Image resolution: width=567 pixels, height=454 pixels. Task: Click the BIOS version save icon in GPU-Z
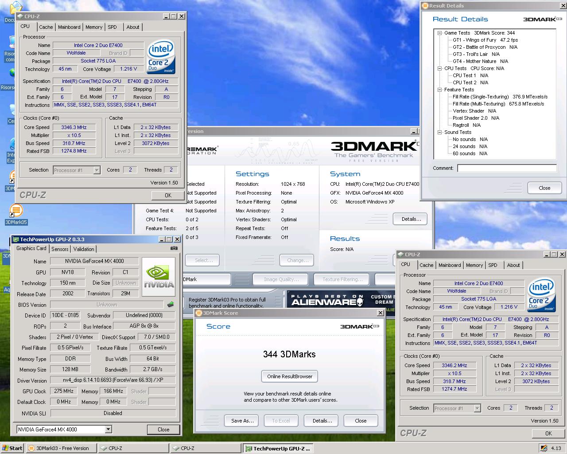tap(171, 305)
